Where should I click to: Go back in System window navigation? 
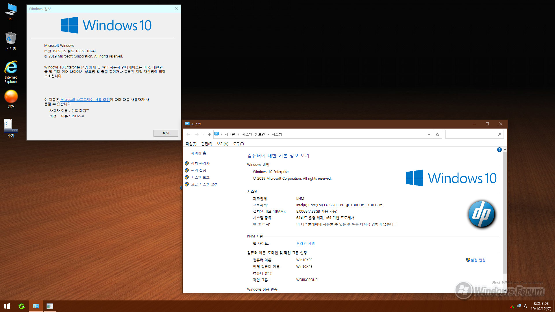coord(188,134)
